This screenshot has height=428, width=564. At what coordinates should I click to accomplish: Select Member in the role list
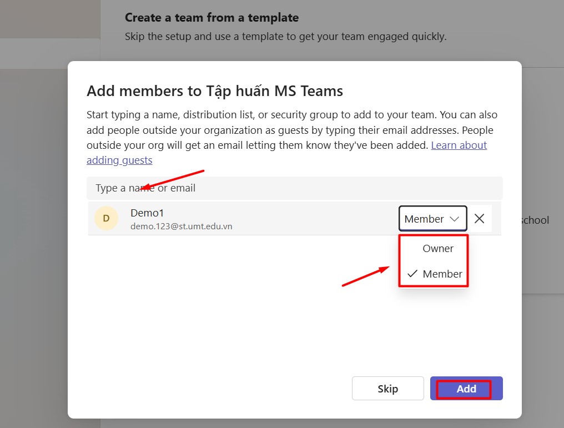442,274
